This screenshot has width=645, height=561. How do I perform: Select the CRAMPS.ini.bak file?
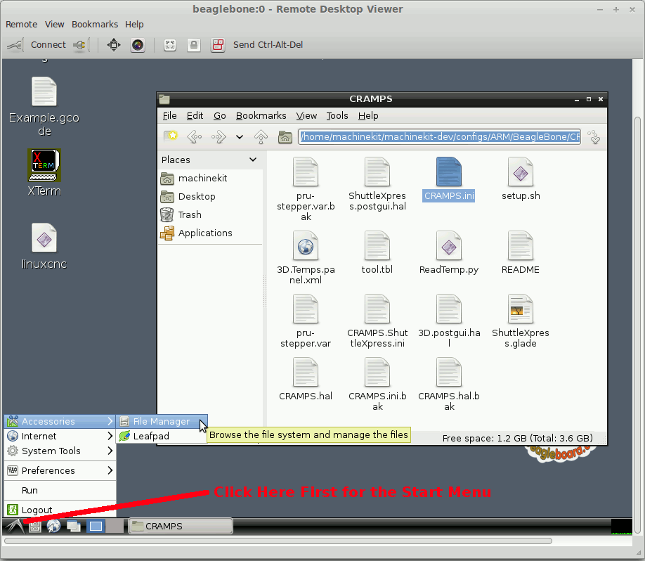coord(377,385)
